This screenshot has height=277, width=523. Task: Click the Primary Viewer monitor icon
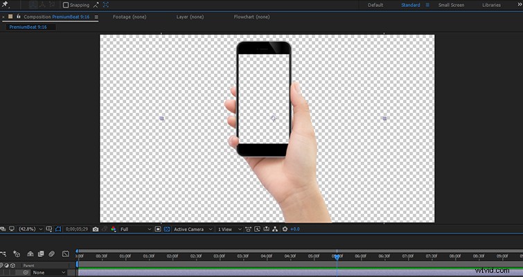[x=12, y=229]
